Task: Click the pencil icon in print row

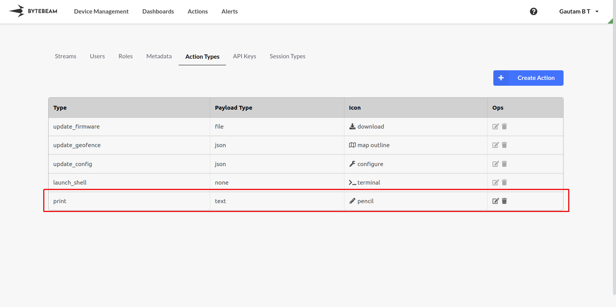Action: pos(352,201)
